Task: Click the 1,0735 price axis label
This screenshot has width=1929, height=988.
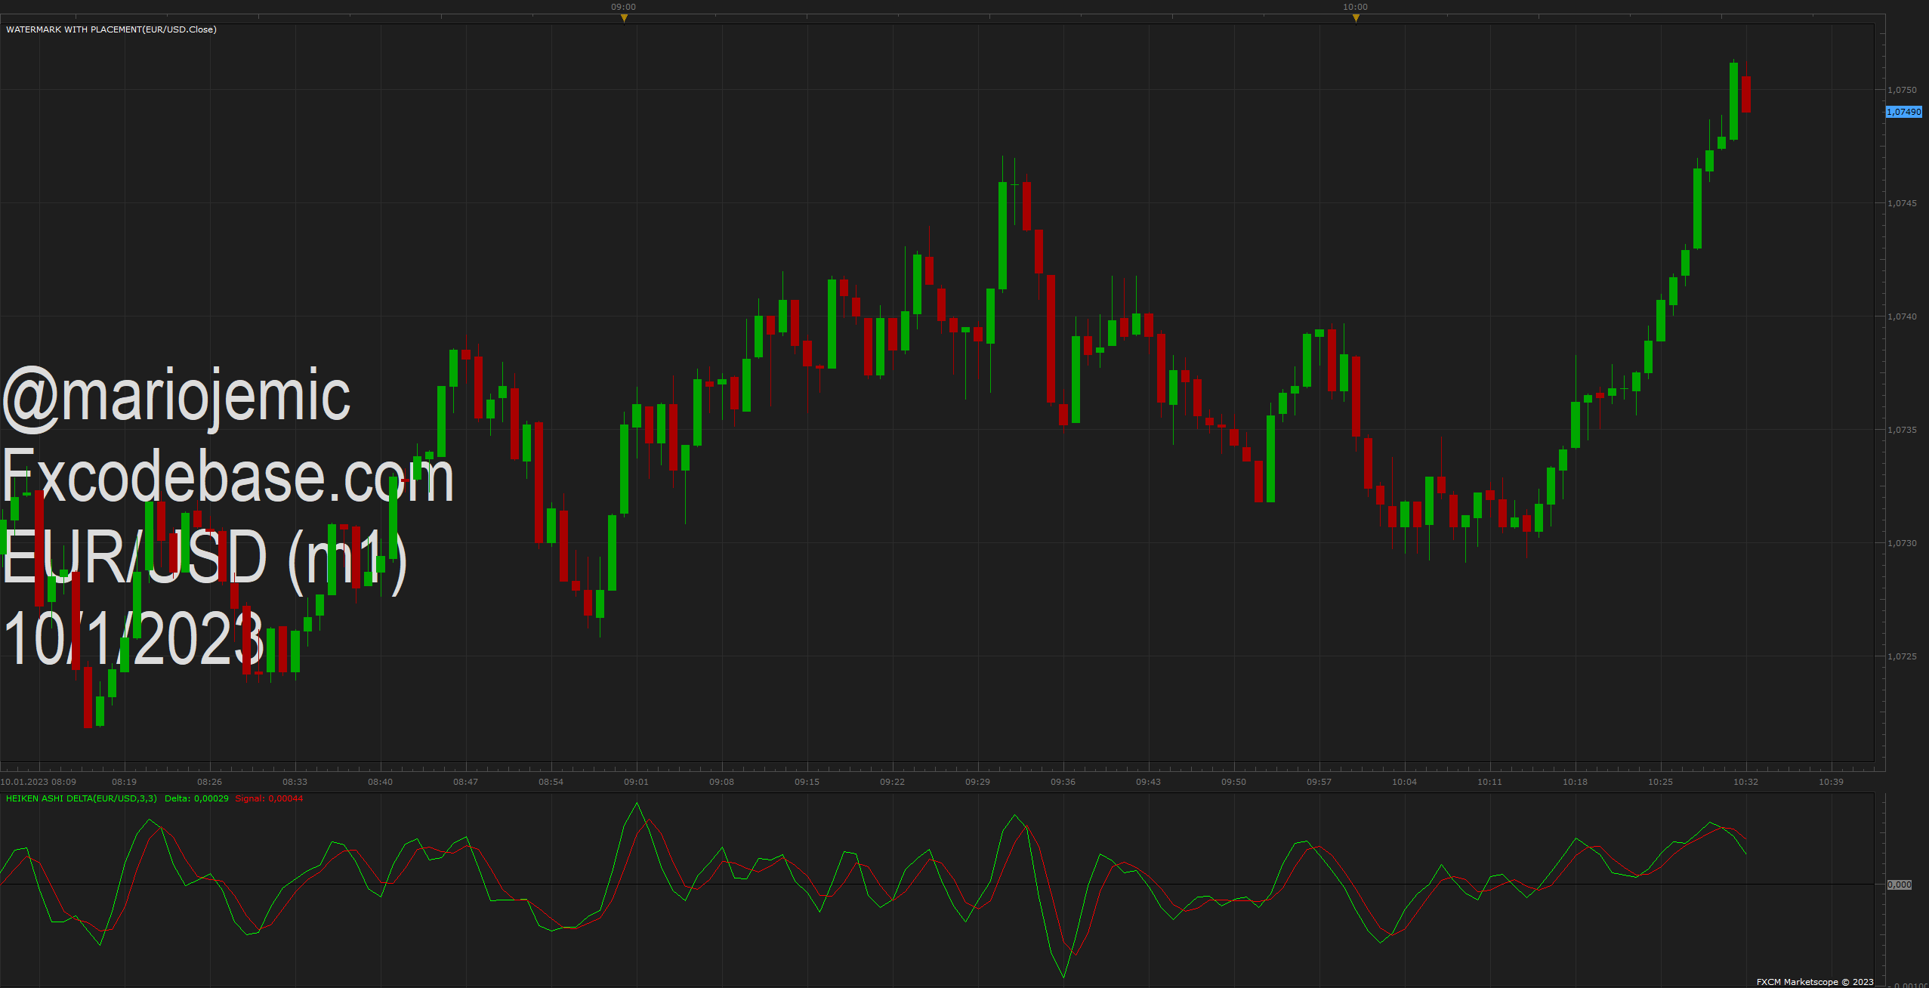Action: coord(1902,430)
